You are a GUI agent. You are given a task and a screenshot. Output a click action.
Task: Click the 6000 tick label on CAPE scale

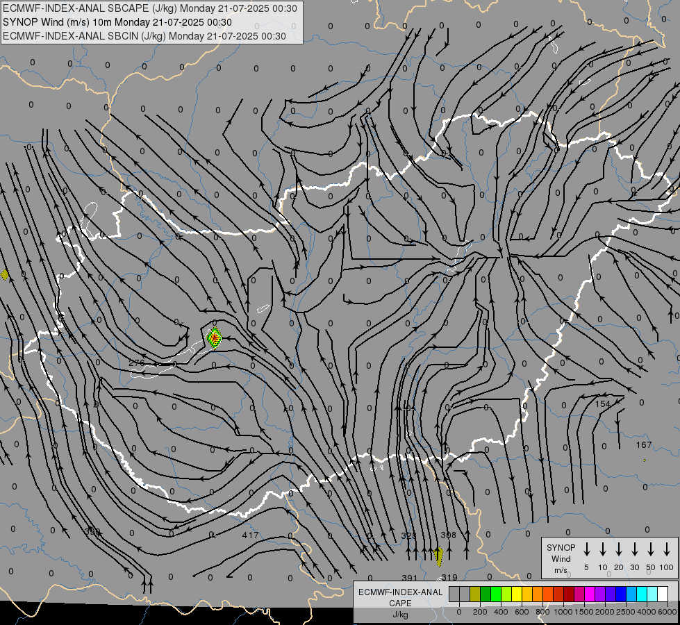tap(667, 612)
